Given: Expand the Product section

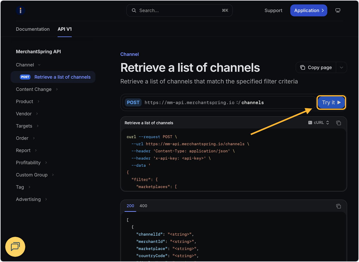Looking at the screenshot, I should coord(28,101).
